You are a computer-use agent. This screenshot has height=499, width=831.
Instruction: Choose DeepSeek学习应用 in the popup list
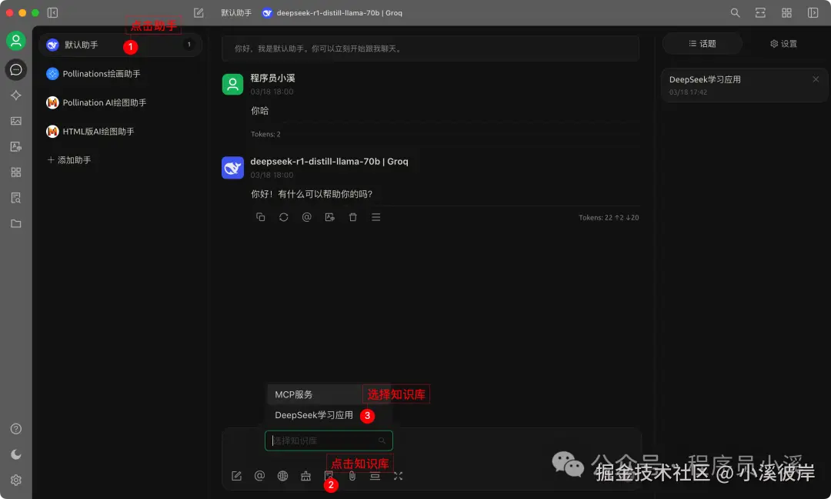[x=329, y=415]
